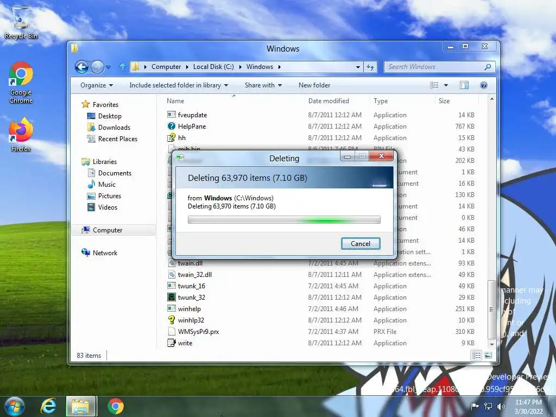Go up one folder level arrow

tap(123, 67)
